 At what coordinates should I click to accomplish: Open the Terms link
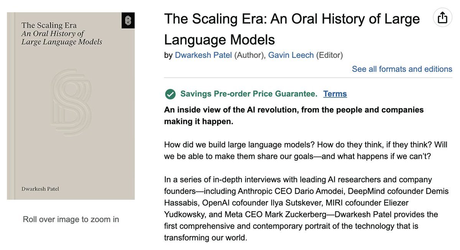coord(335,94)
